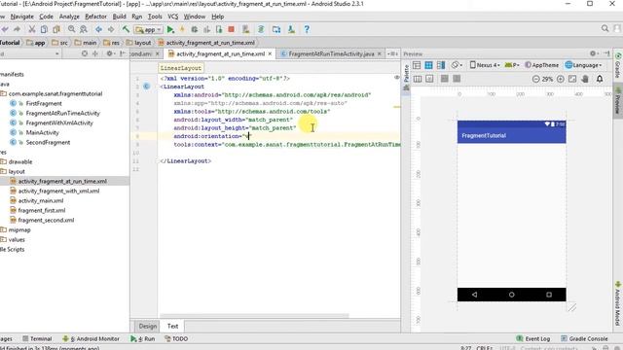Screen dimensions: 623x350
Task: Click the Sync Project with Gradle icon
Action: (x=261, y=29)
